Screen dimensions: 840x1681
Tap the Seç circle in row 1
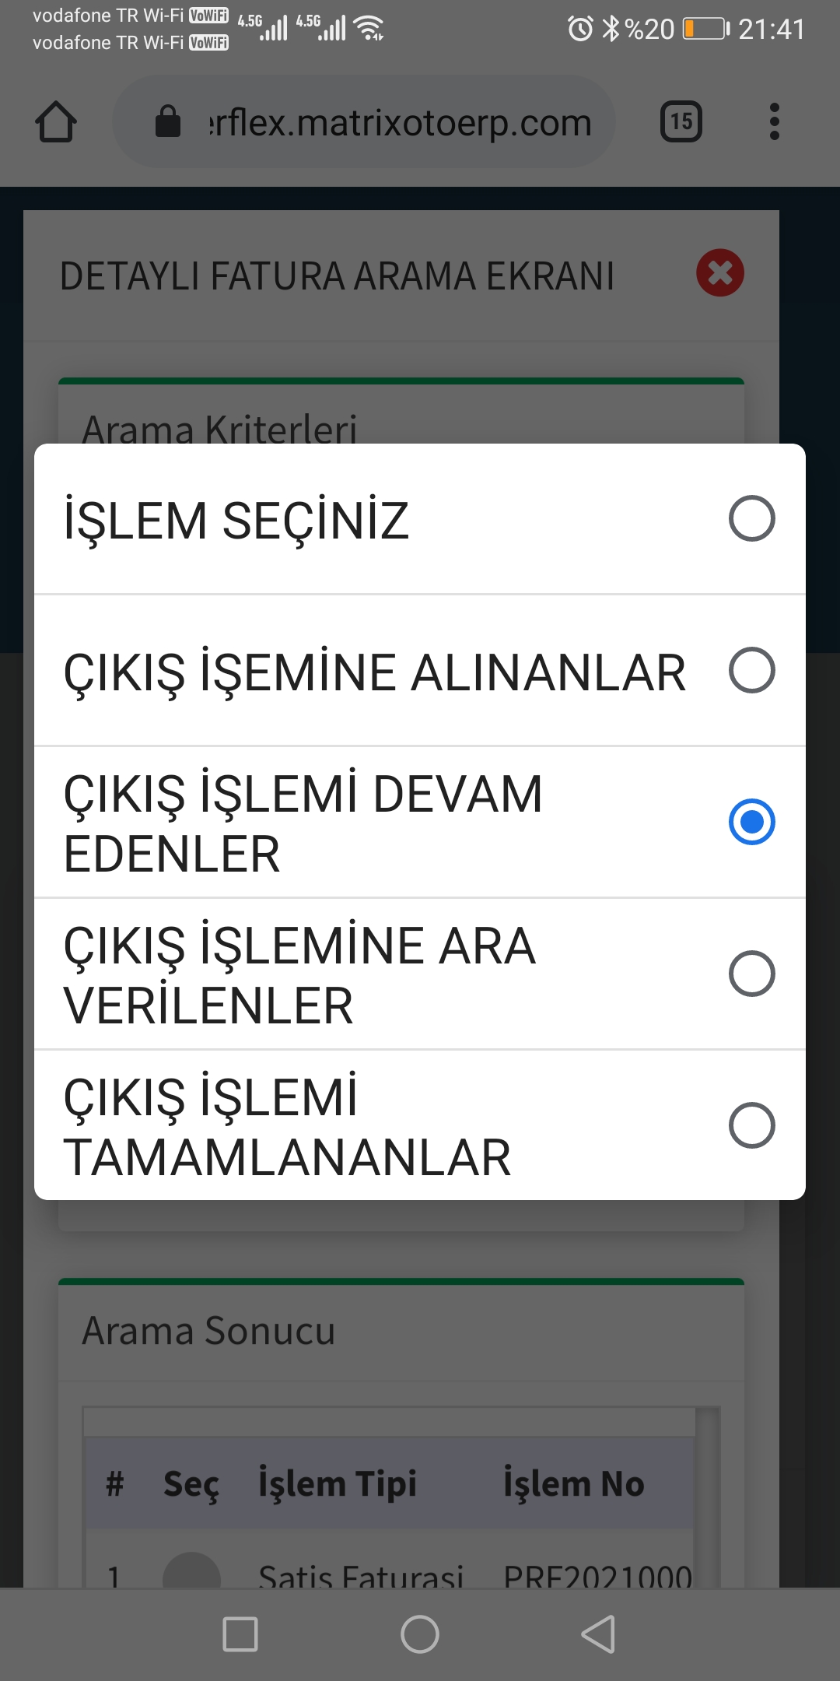pos(191,1574)
